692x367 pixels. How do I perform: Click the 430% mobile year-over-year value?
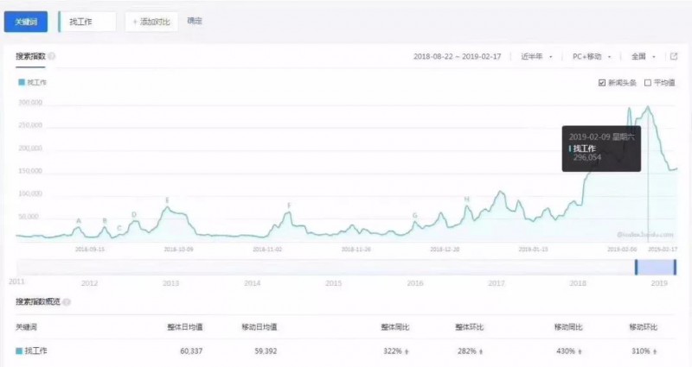point(566,351)
